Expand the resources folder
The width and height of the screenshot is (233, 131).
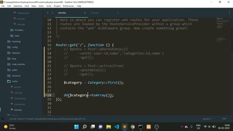[16, 76]
